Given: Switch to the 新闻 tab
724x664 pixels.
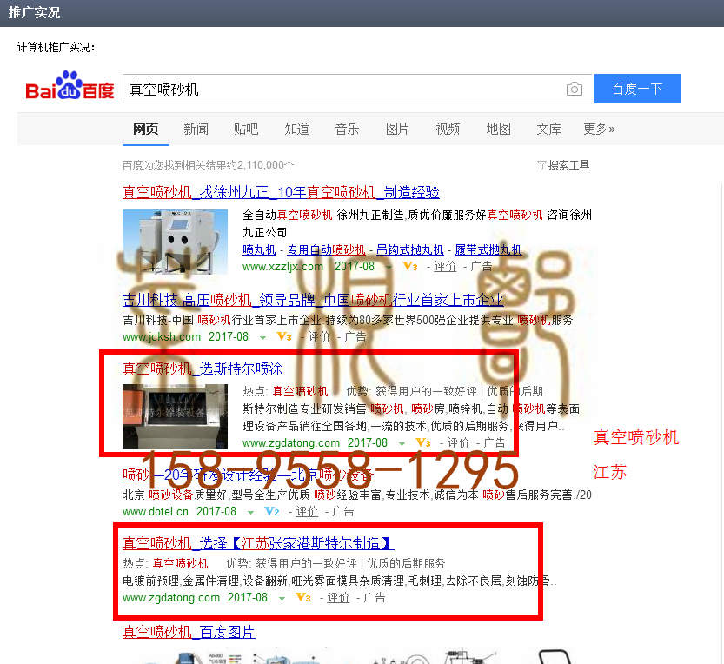Looking at the screenshot, I should coord(196,129).
